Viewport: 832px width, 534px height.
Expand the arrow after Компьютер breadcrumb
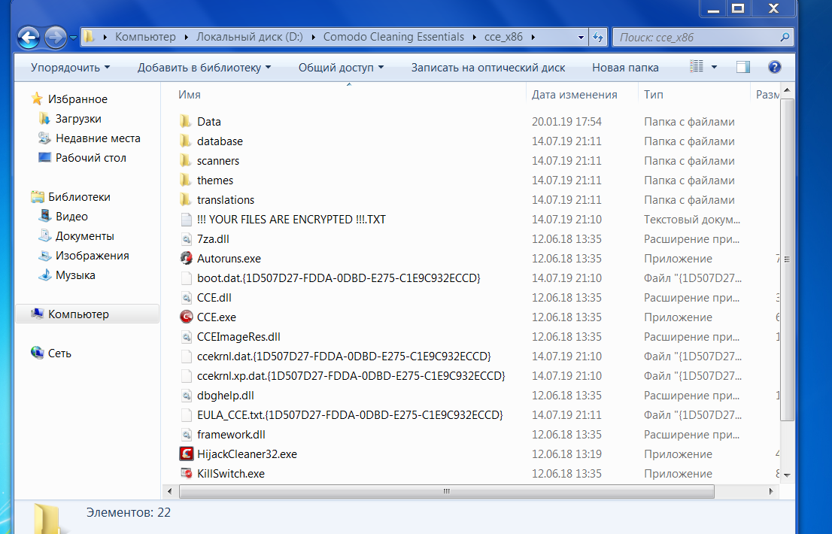(187, 37)
